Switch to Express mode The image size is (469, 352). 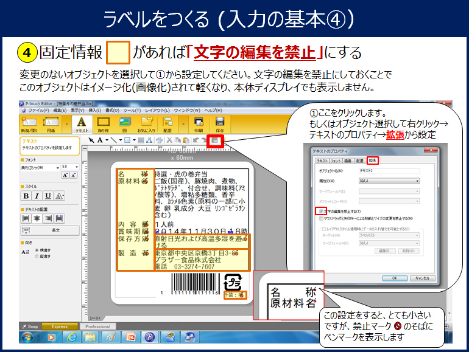tap(60, 326)
